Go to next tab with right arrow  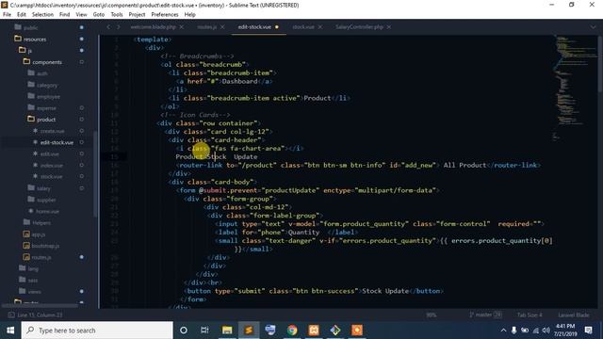click(119, 27)
